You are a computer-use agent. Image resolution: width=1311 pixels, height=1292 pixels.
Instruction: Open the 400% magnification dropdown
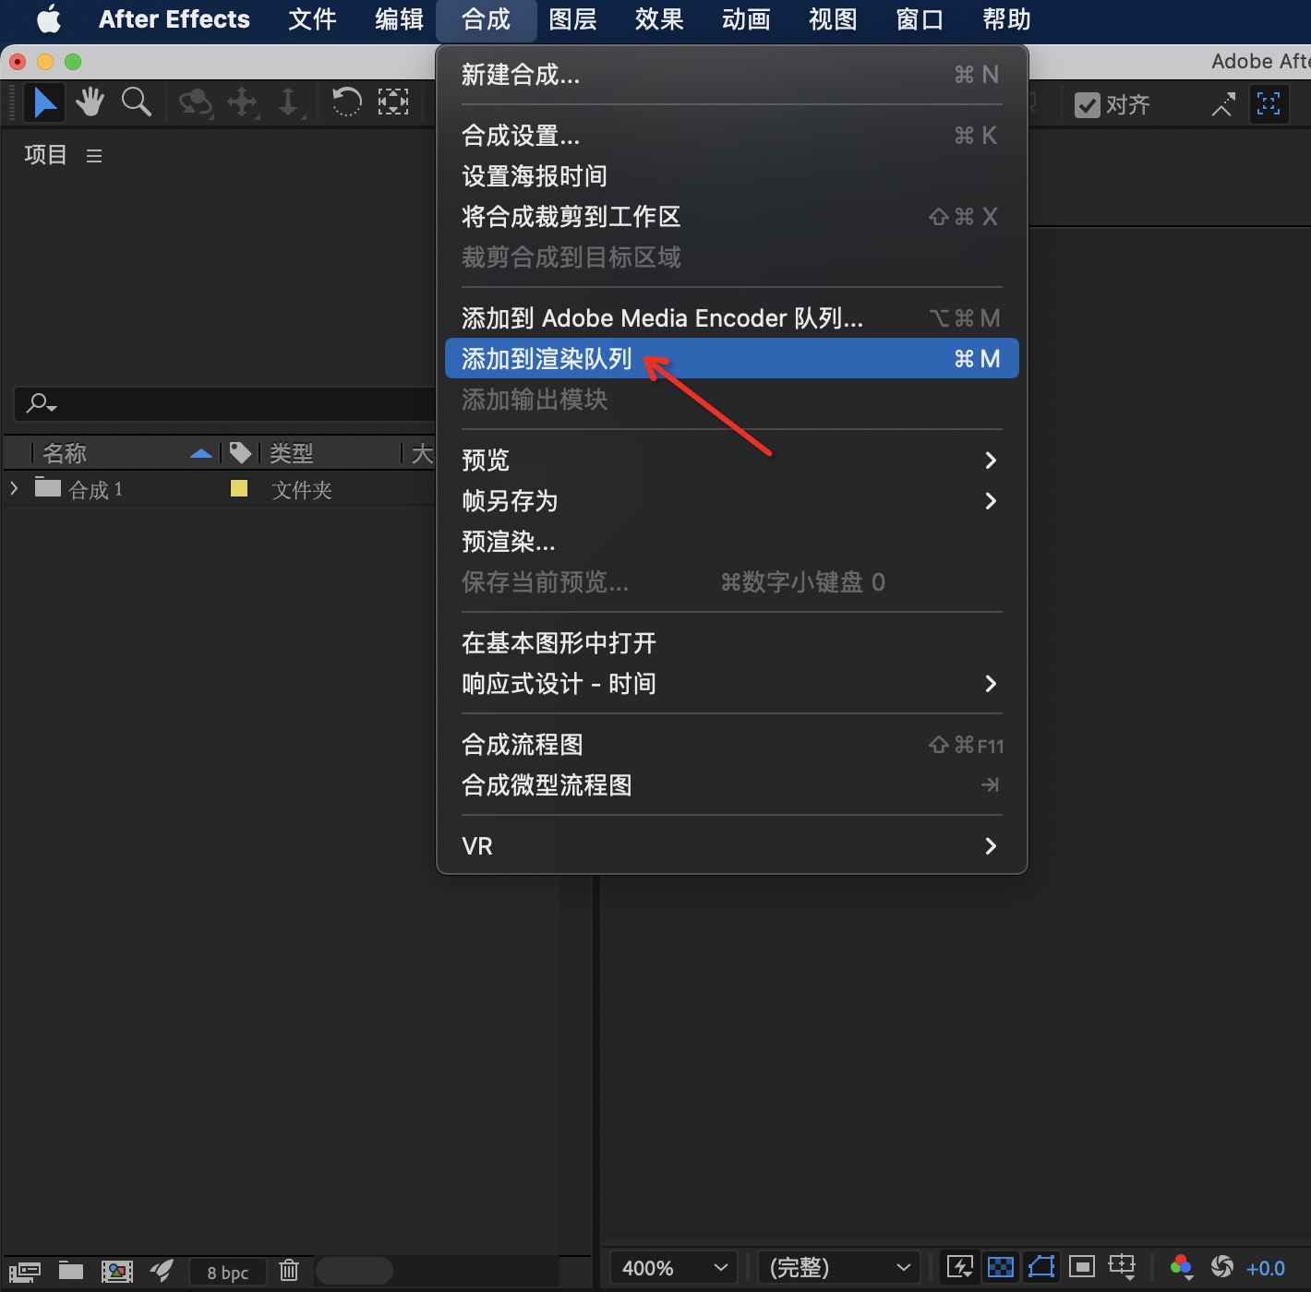pos(674,1268)
